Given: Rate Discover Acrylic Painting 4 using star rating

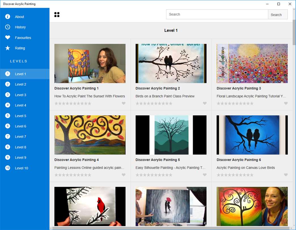Looking at the screenshot, I should (x=73, y=175).
